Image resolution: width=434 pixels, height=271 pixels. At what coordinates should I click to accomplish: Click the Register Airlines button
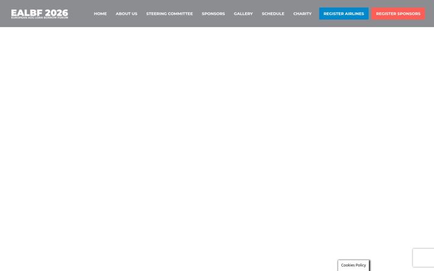[344, 13]
